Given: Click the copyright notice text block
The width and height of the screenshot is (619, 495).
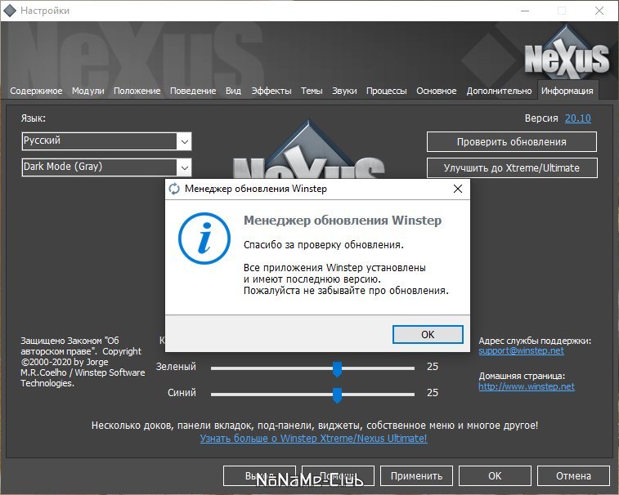Looking at the screenshot, I should [x=83, y=362].
